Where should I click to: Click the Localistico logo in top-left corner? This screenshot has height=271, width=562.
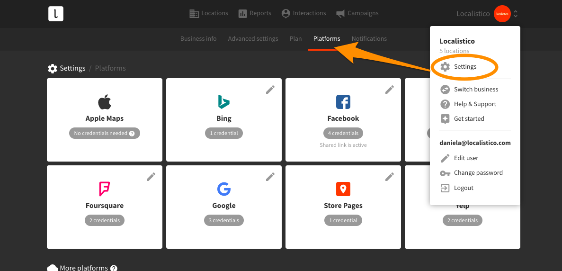(x=56, y=14)
